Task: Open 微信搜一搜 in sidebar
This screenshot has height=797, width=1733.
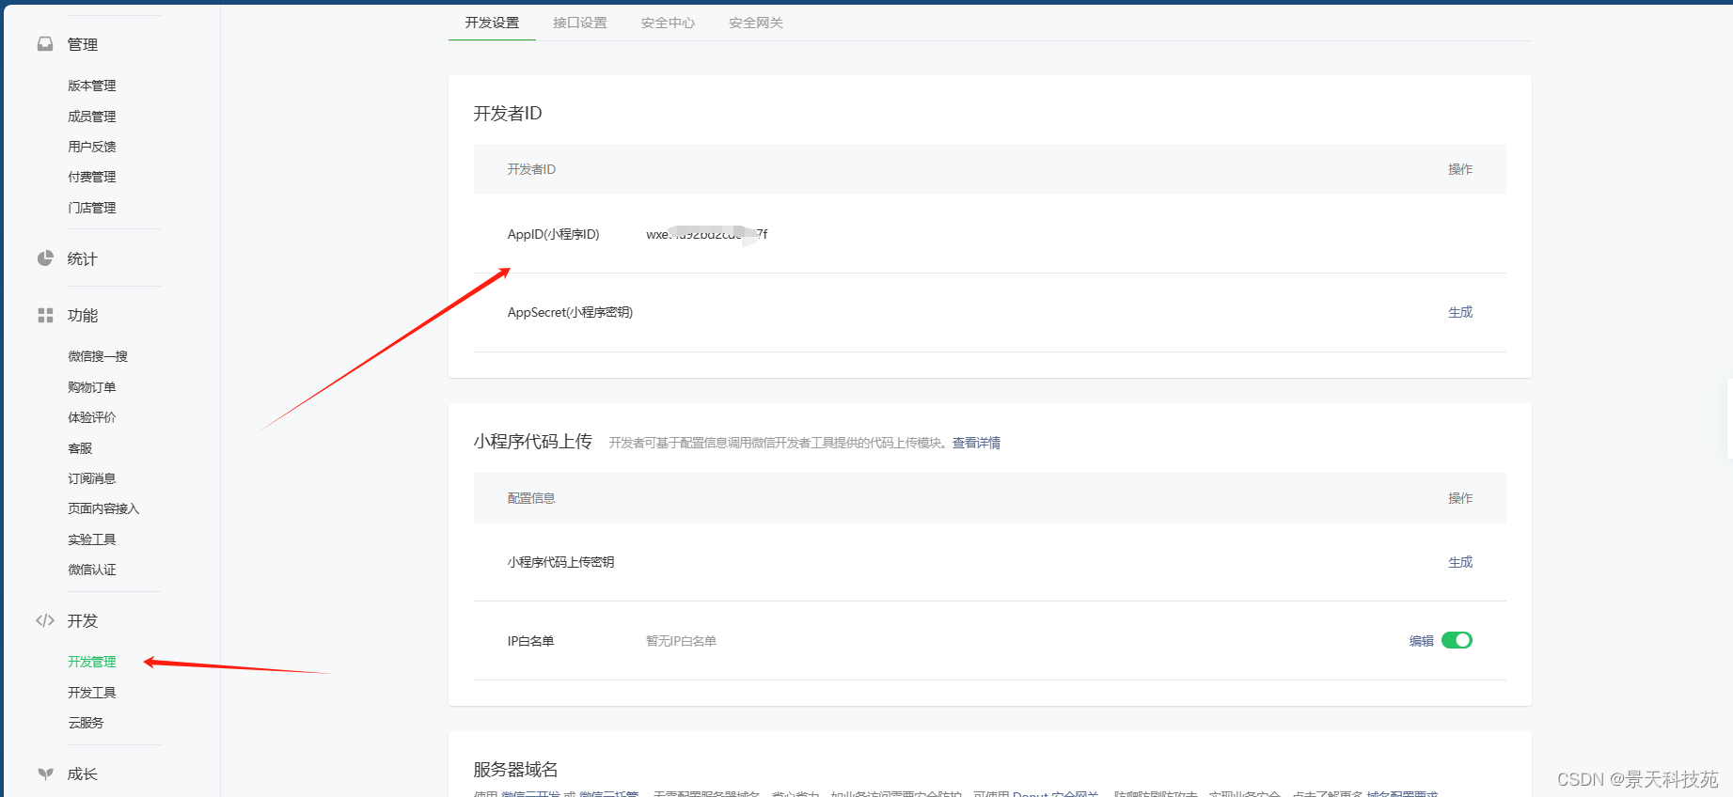Action: coord(98,356)
